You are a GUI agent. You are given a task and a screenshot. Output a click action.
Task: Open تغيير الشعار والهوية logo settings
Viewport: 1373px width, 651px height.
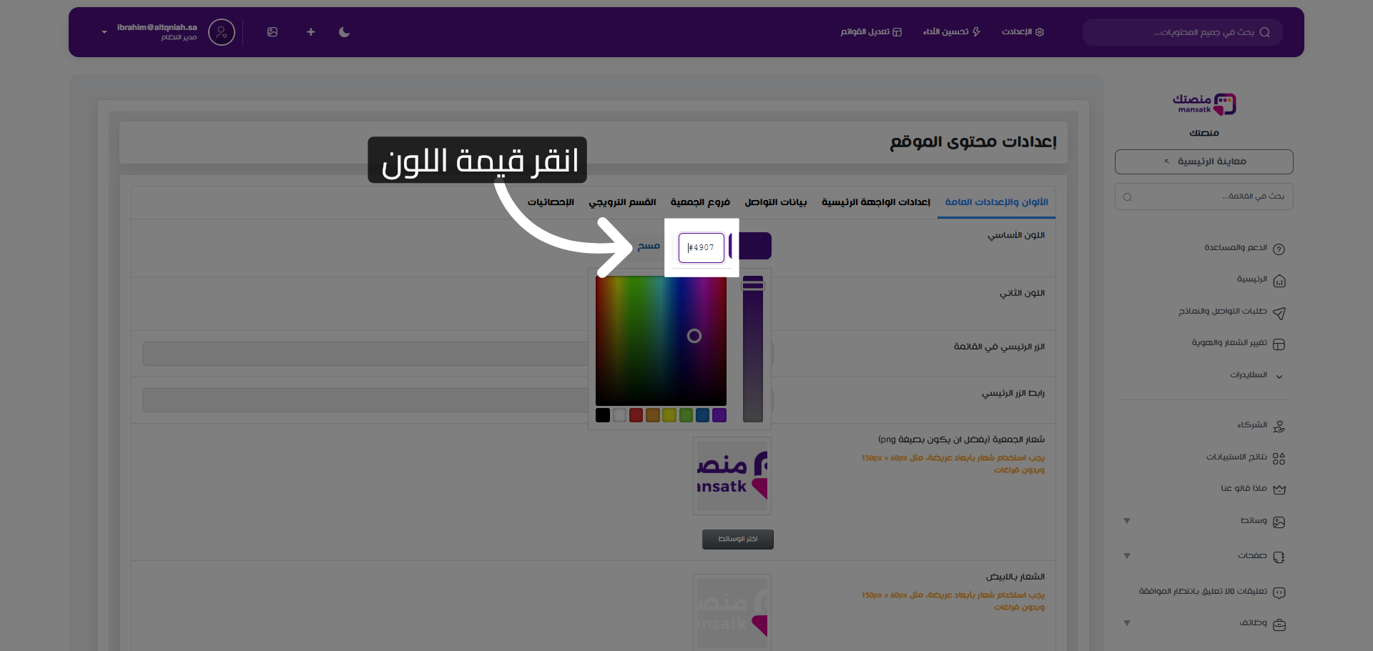coord(1280,344)
